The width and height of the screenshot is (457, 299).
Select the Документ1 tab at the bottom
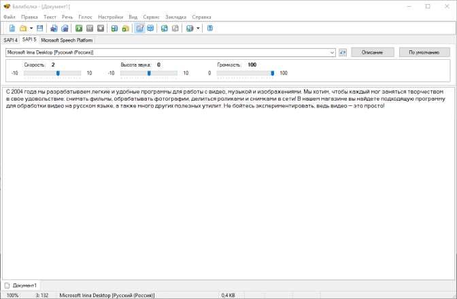coord(21,285)
